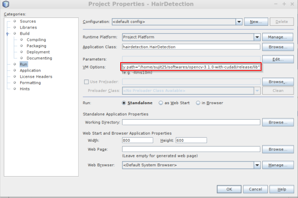This screenshot has height=198, width=298.
Task: Select the Hints category
Action: pos(25,89)
